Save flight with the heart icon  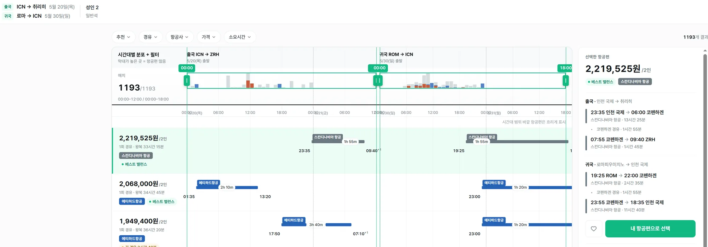point(594,229)
